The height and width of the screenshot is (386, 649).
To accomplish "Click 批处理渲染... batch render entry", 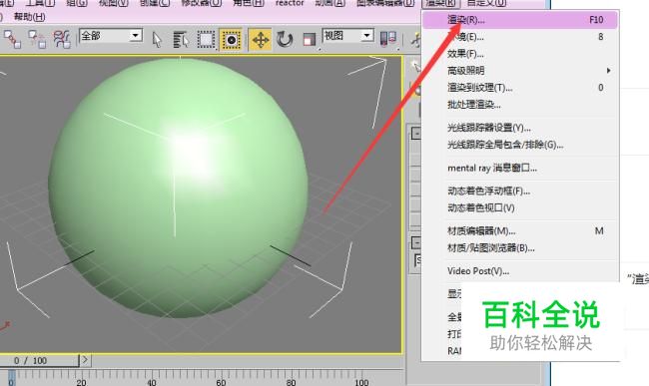I will (520, 105).
